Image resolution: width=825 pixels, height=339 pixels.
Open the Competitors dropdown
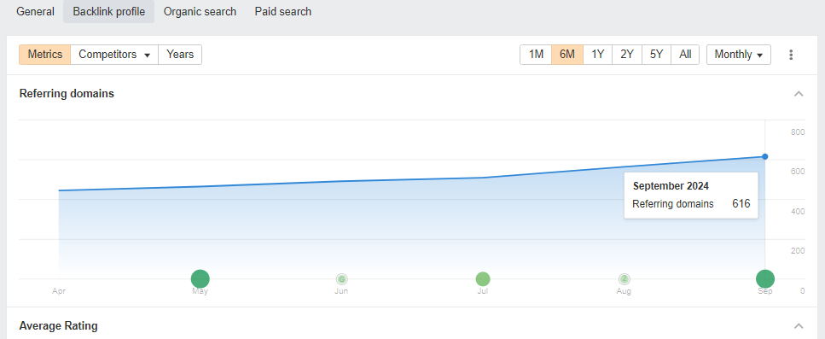pyautogui.click(x=114, y=55)
